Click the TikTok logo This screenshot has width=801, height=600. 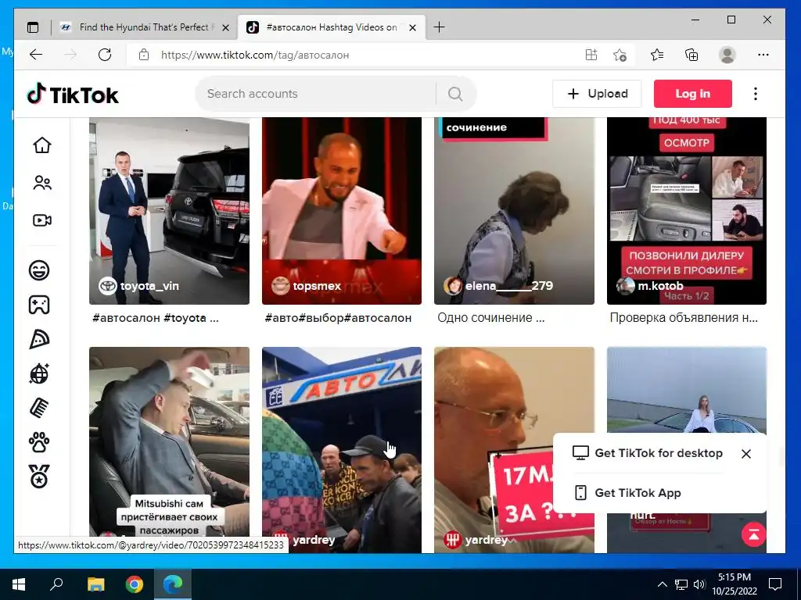(x=73, y=95)
